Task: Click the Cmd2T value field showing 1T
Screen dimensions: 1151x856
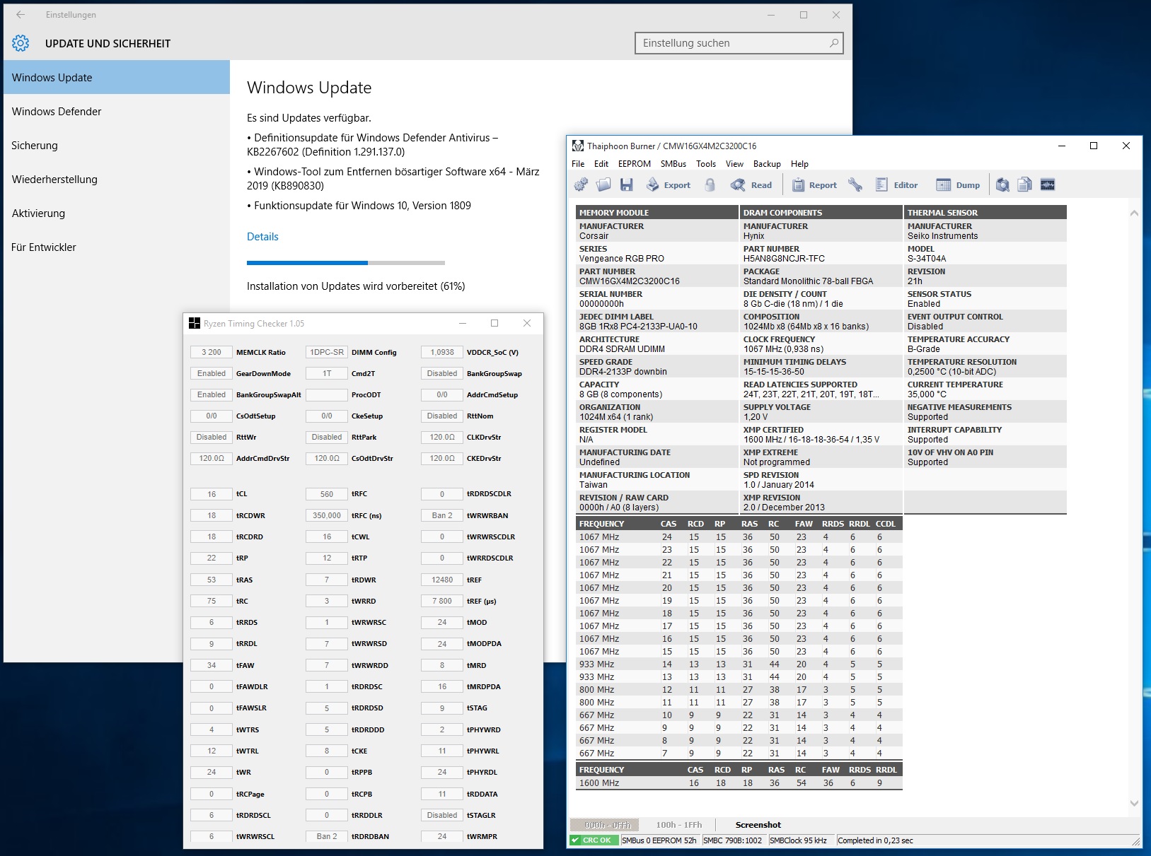Action: (327, 373)
